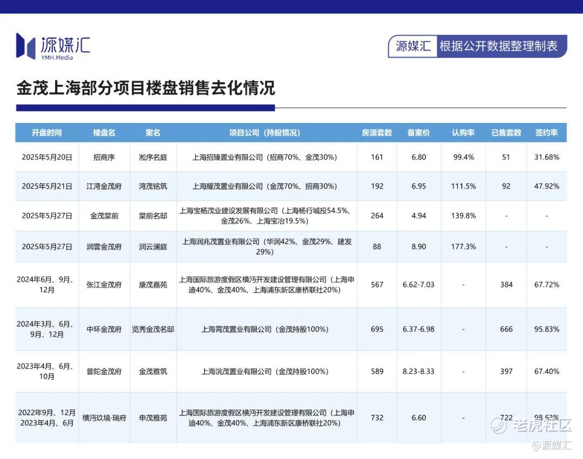The image size is (583, 459).
Task: Click the 金茂棠前 project name cell
Action: [104, 216]
